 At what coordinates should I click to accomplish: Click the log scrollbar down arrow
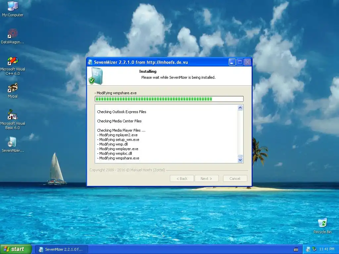(x=240, y=160)
